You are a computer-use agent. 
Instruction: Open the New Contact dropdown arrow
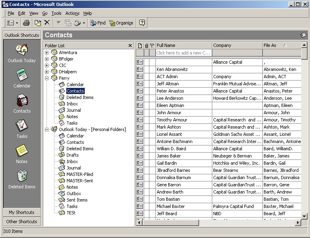tap(17, 23)
